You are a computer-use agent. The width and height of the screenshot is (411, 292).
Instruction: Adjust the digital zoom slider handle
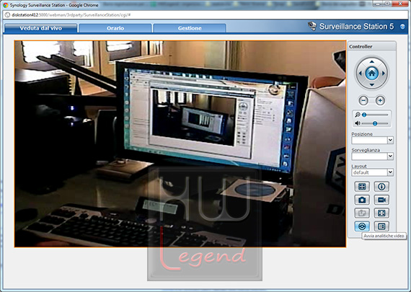(364, 115)
